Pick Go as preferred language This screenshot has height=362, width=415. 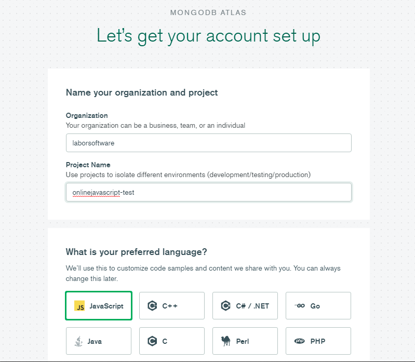click(x=318, y=305)
